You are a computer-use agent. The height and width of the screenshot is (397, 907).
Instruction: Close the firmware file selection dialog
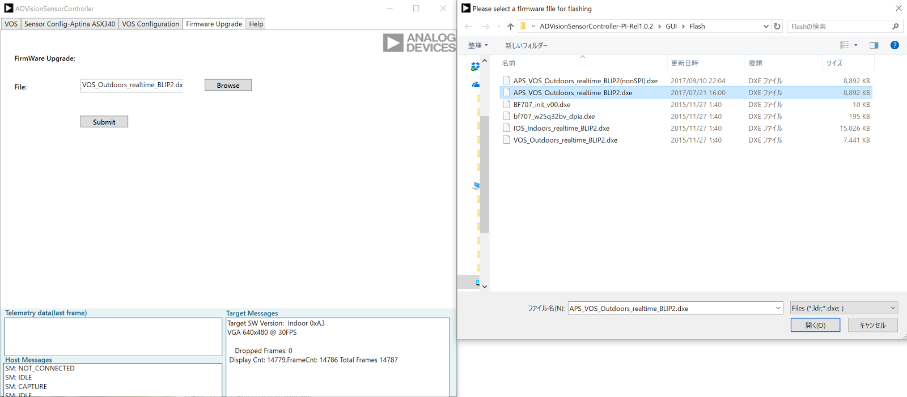tap(898, 8)
